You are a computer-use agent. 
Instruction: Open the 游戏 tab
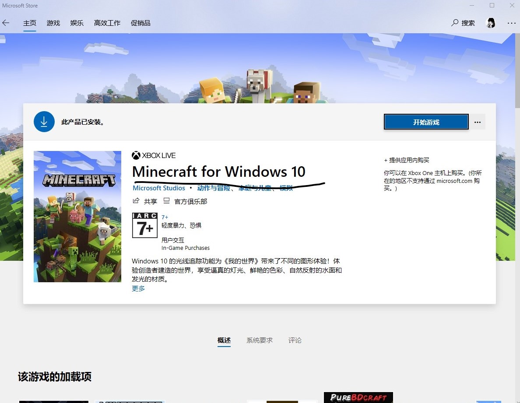[x=53, y=23]
